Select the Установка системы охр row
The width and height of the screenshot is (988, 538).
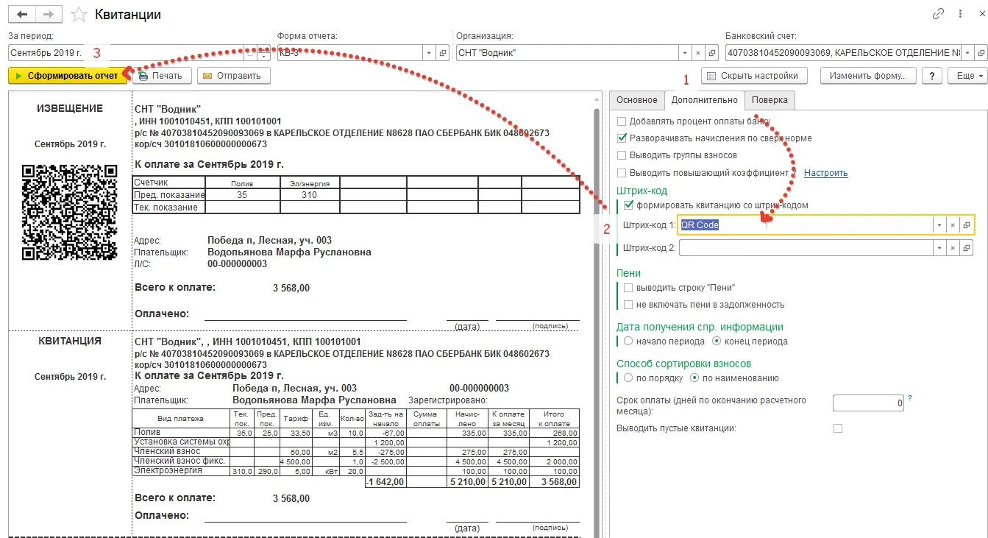pyautogui.click(x=181, y=442)
